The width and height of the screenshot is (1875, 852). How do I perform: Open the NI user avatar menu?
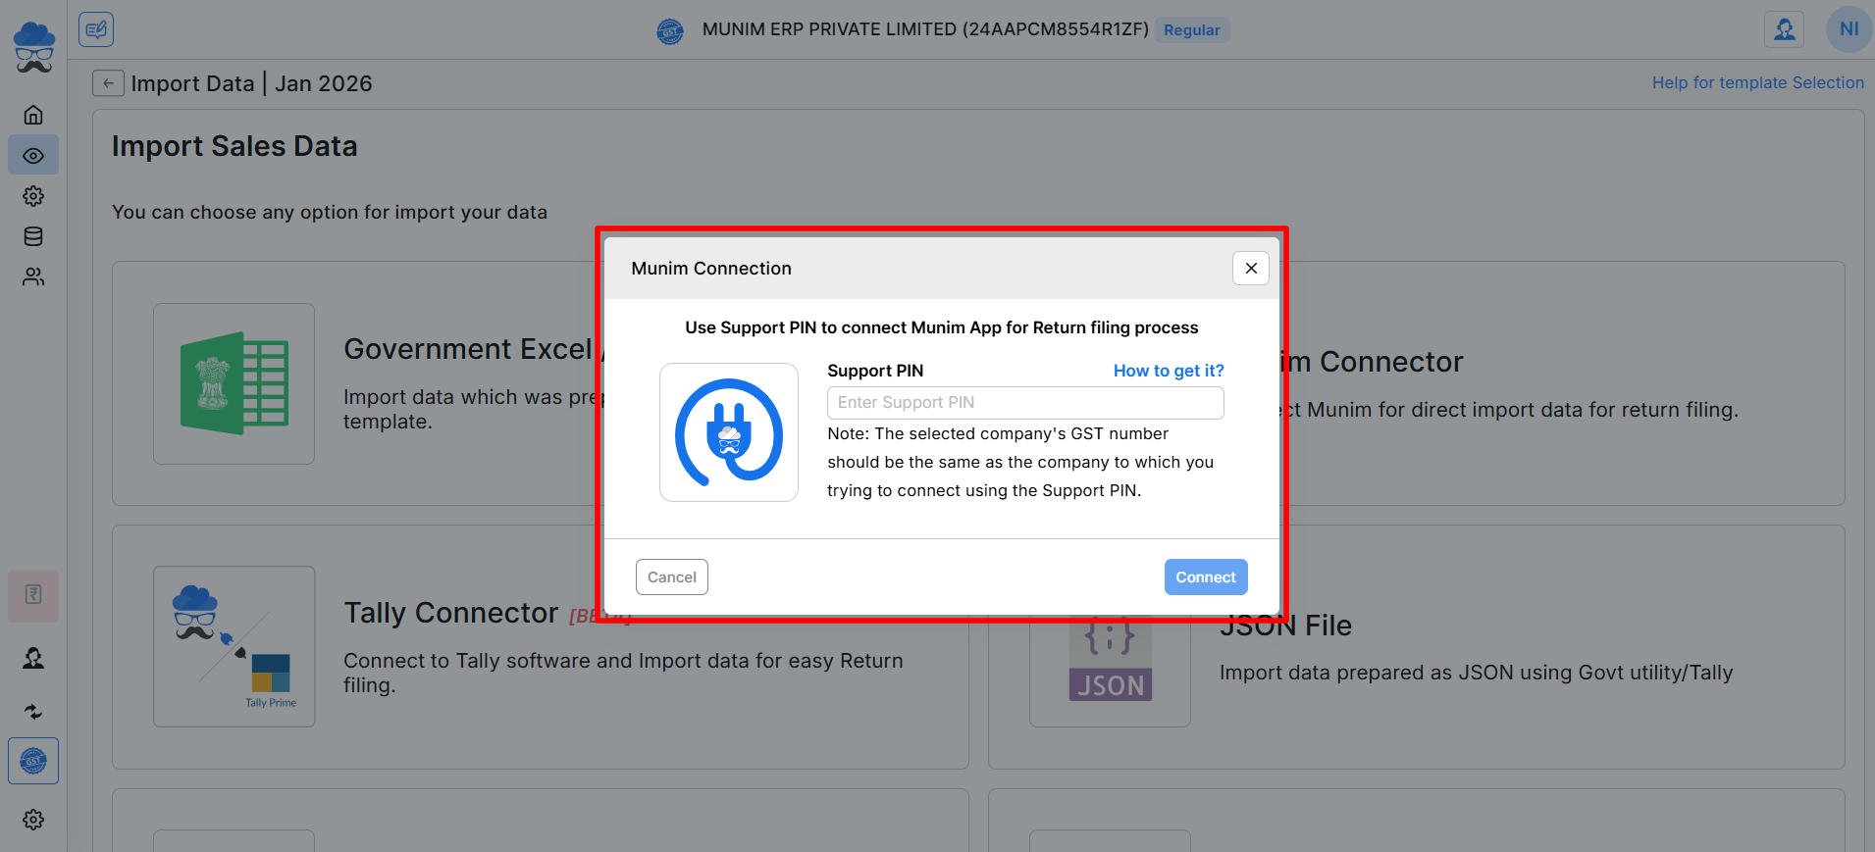click(x=1849, y=29)
